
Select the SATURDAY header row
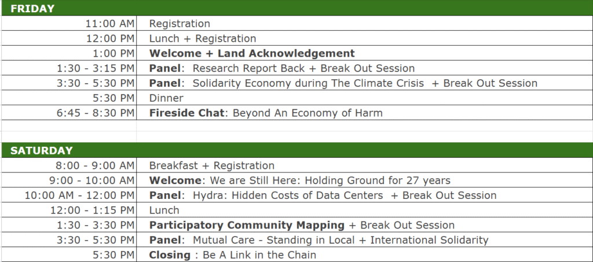click(x=296, y=150)
